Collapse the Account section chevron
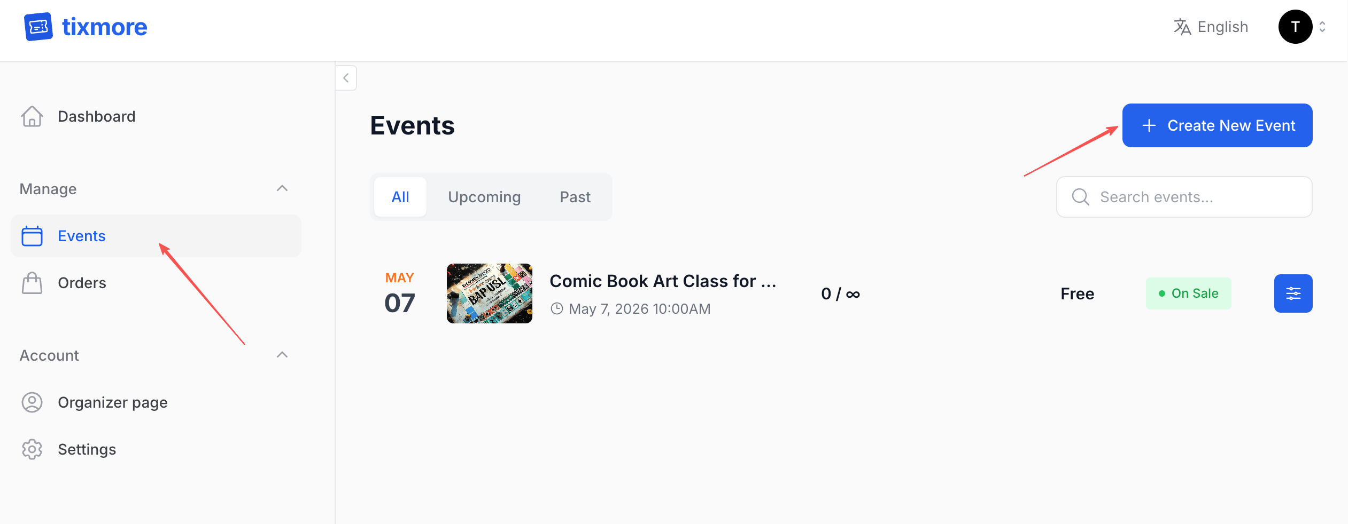The image size is (1348, 524). [x=283, y=355]
